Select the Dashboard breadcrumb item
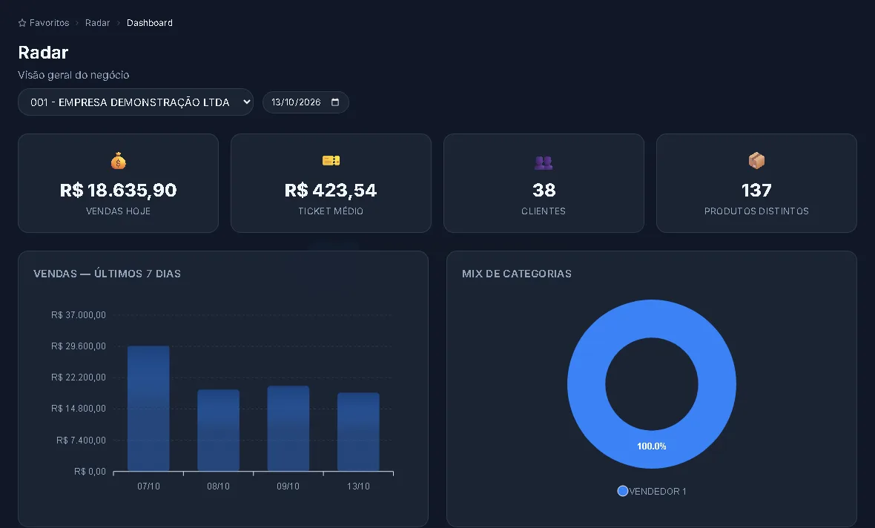Screen dimensions: 875x528 point(150,23)
